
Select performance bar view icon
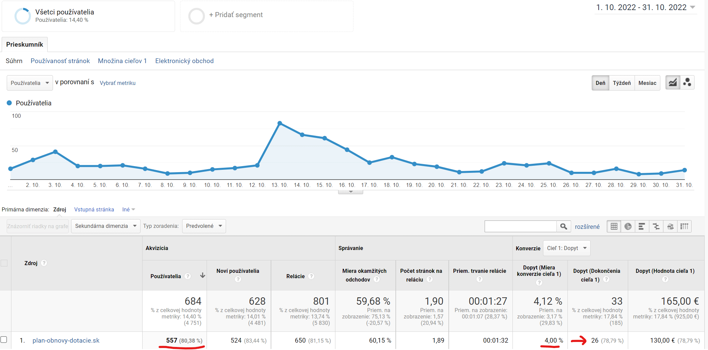642,227
